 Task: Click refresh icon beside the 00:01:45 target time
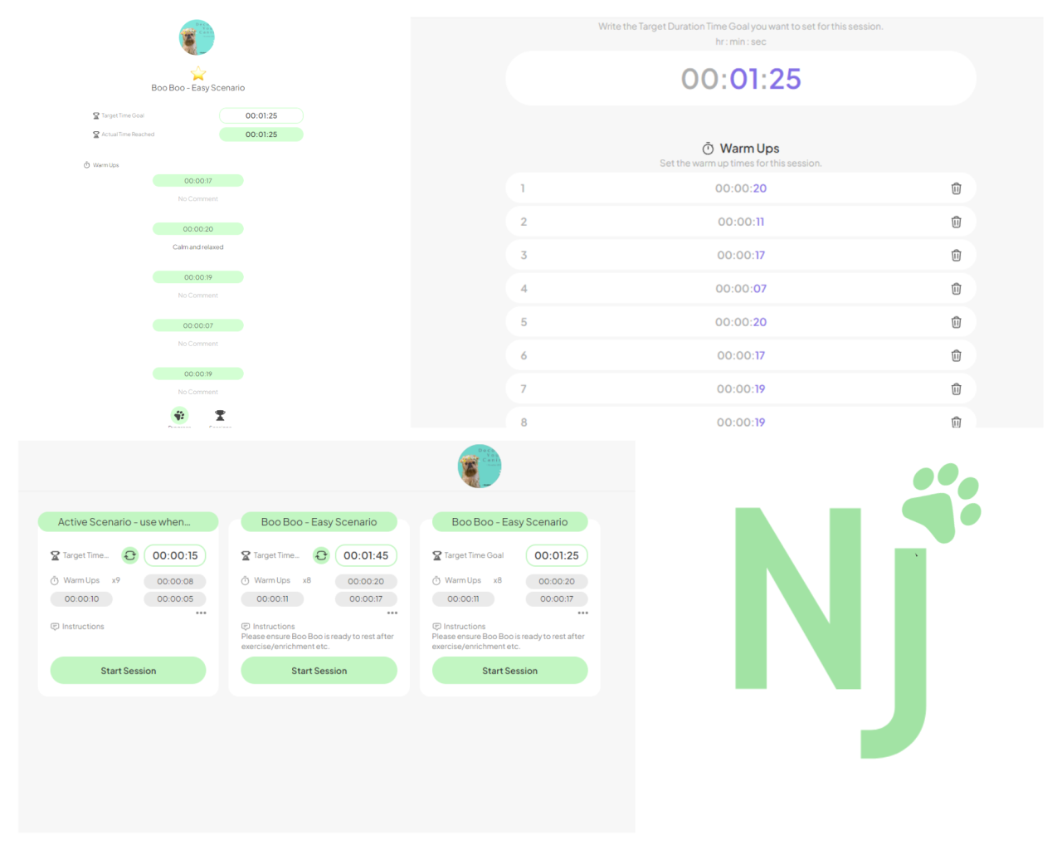pyautogui.click(x=321, y=555)
